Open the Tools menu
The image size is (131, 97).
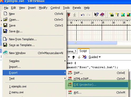[66, 8]
